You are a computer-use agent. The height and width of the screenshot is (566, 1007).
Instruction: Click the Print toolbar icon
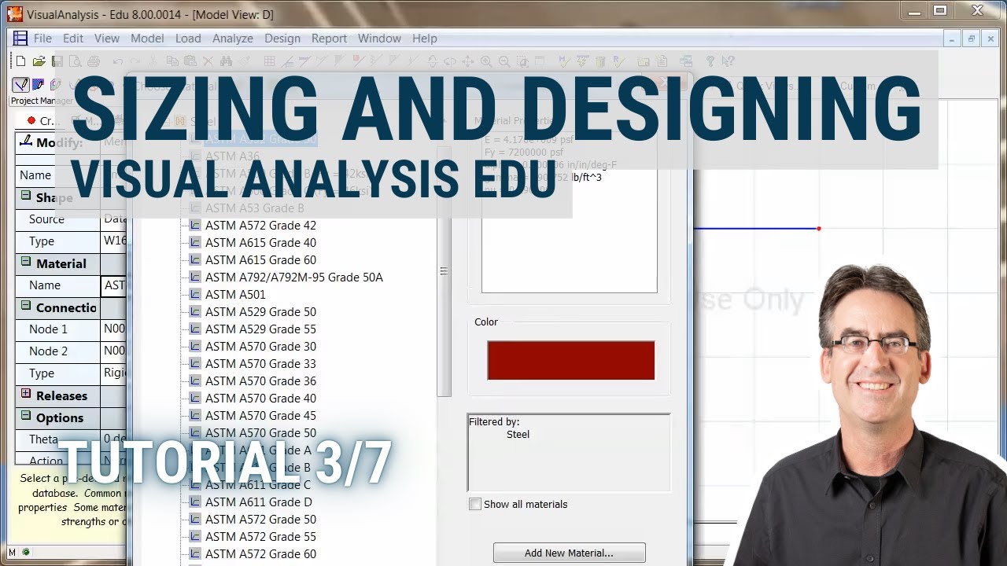tap(93, 61)
